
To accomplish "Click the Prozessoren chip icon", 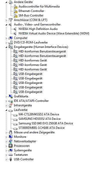I will pyautogui.click(x=11, y=146).
